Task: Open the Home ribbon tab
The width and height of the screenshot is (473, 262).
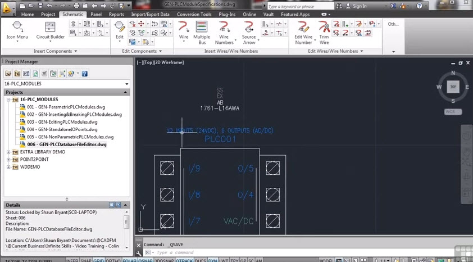Action: [x=28, y=14]
